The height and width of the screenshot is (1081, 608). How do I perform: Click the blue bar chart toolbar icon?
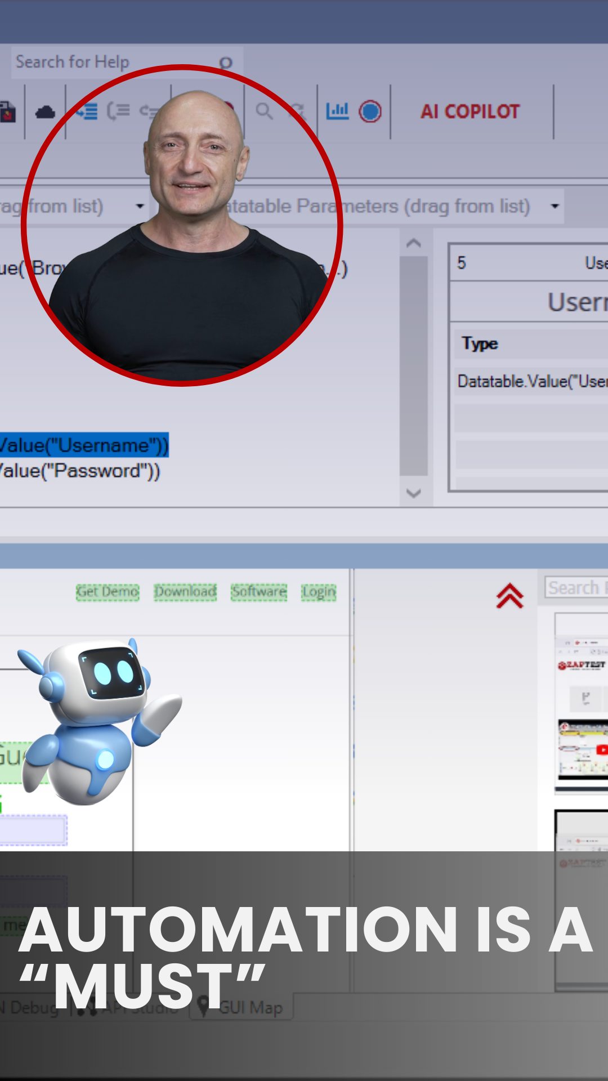[337, 111]
